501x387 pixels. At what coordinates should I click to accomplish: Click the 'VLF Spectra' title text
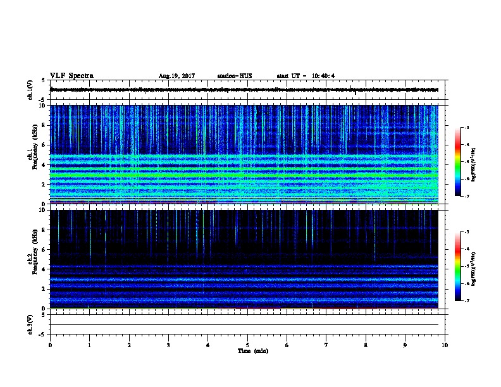(71, 76)
